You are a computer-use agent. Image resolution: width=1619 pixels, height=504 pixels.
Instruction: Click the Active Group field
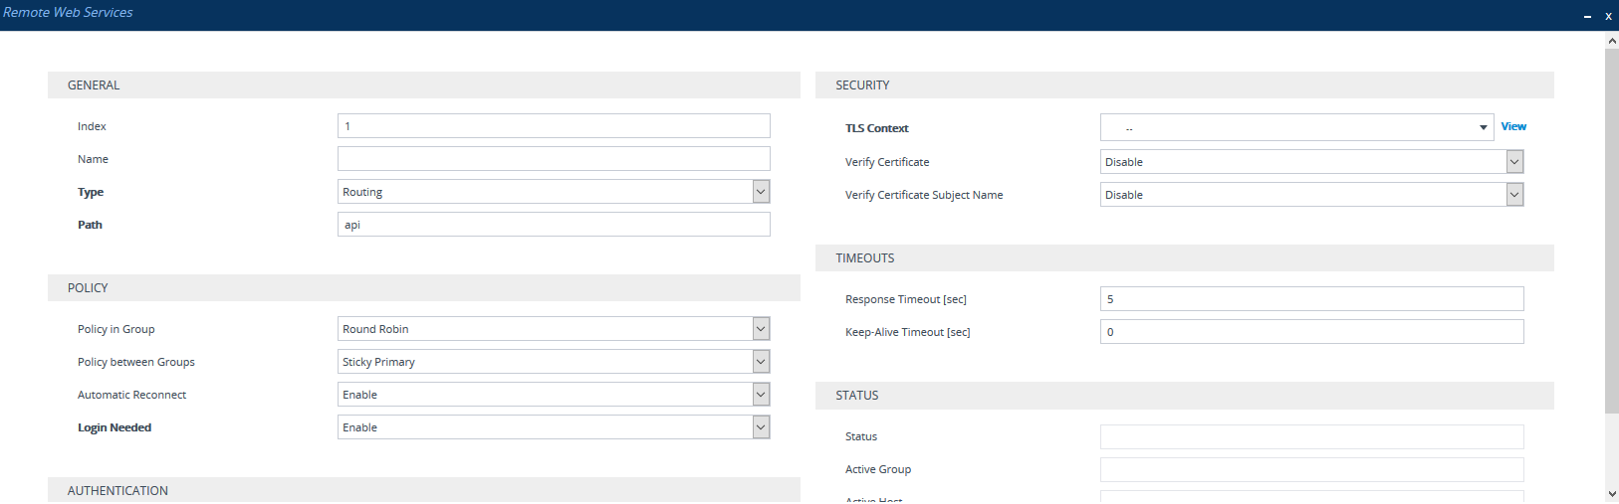tap(1311, 469)
